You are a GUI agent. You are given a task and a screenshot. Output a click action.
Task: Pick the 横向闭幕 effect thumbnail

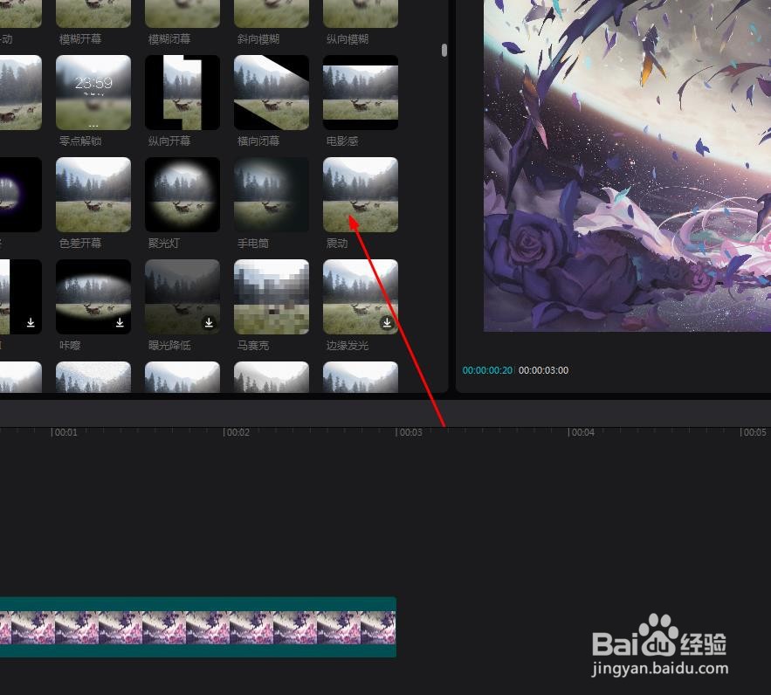tap(272, 93)
